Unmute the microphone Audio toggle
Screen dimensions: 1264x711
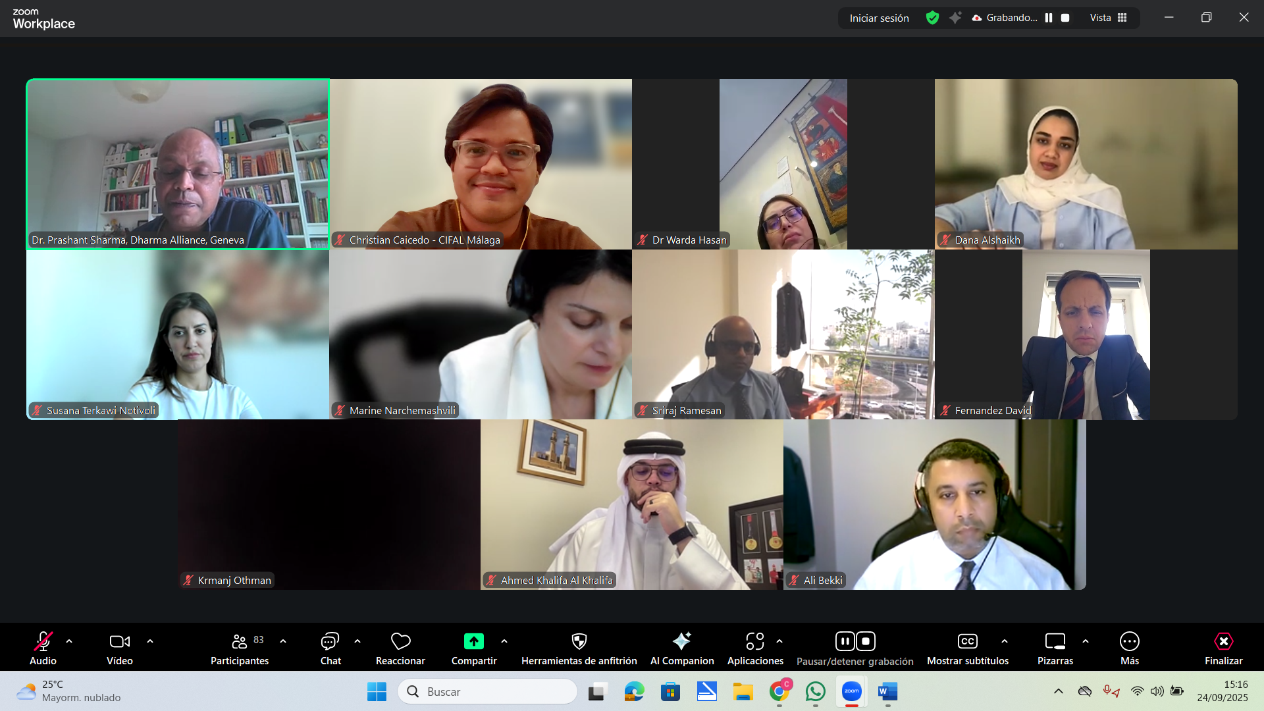(x=43, y=641)
